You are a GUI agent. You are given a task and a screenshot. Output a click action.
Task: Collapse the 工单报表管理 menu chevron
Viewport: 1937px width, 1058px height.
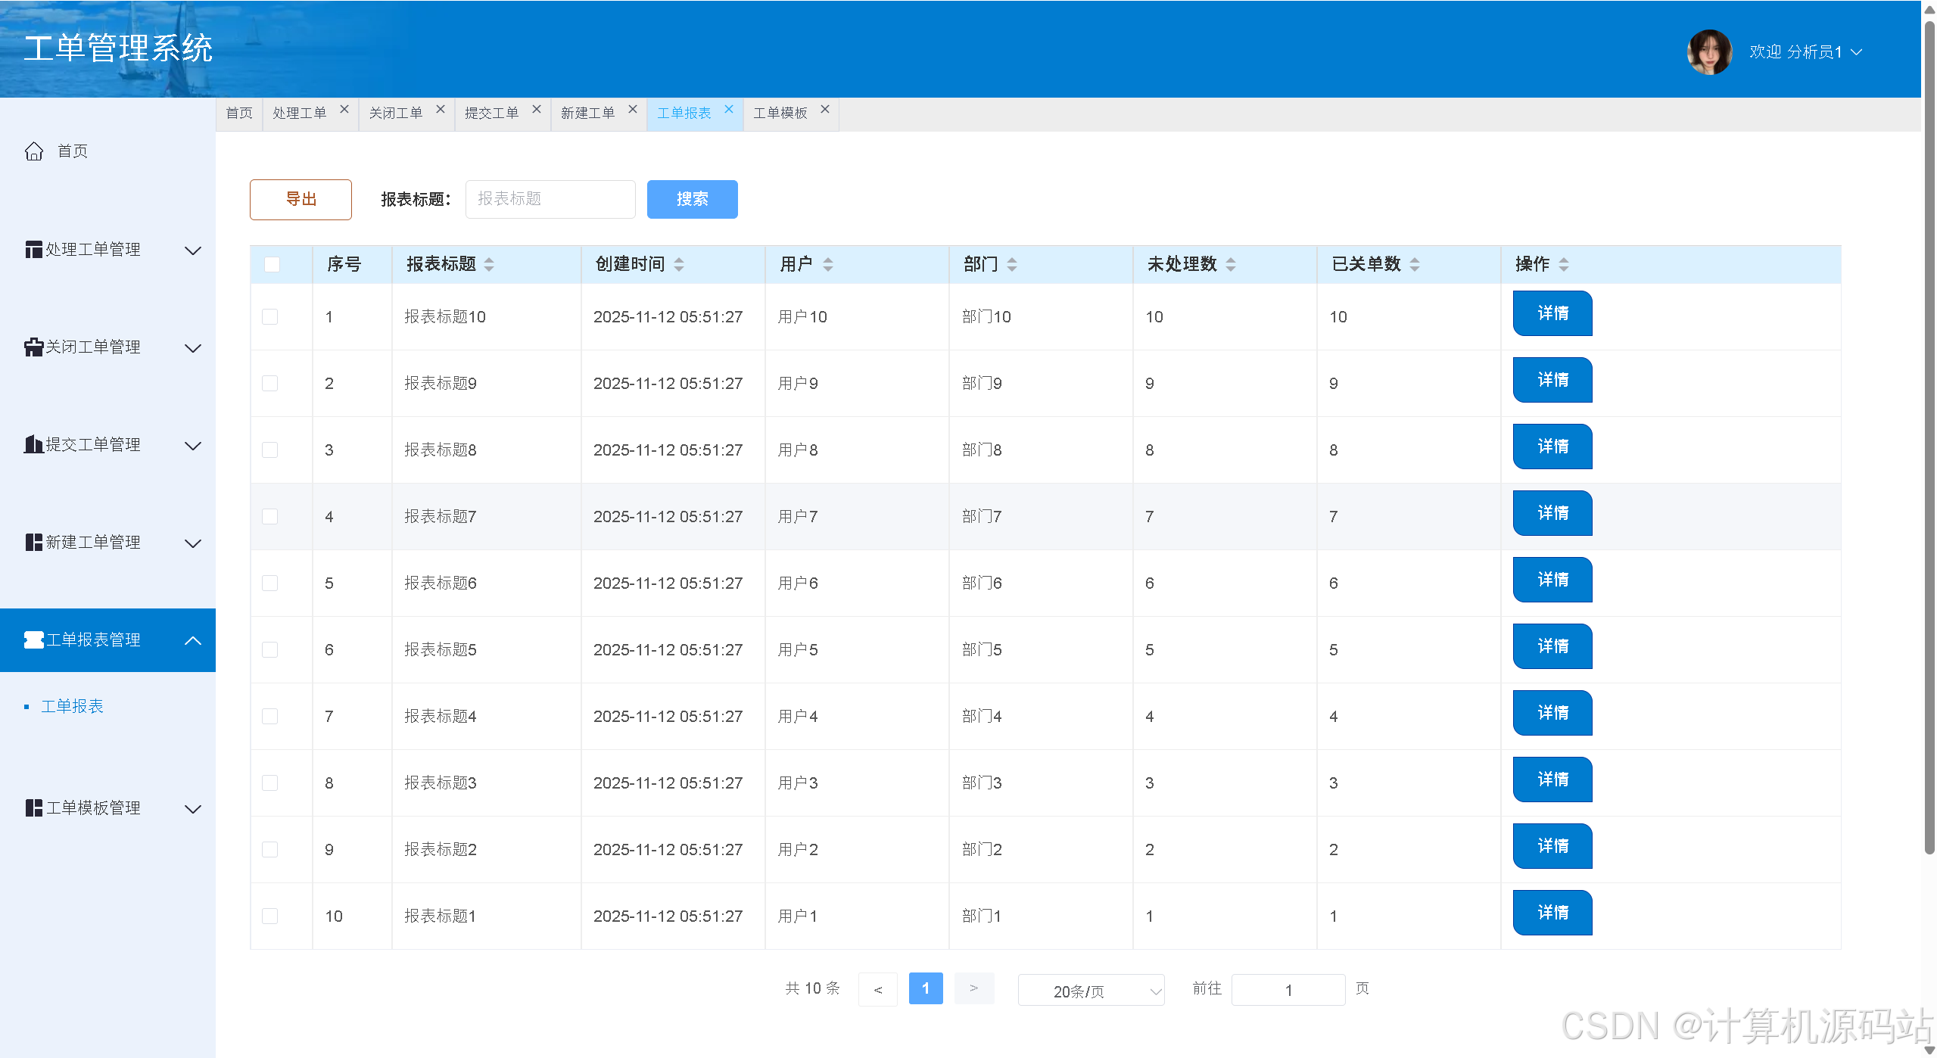click(x=193, y=640)
